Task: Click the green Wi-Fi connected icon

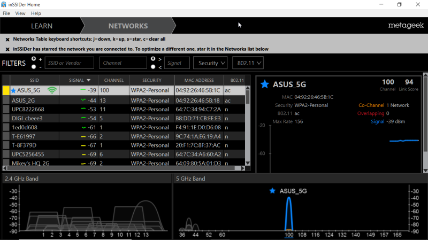Action: pyautogui.click(x=52, y=90)
